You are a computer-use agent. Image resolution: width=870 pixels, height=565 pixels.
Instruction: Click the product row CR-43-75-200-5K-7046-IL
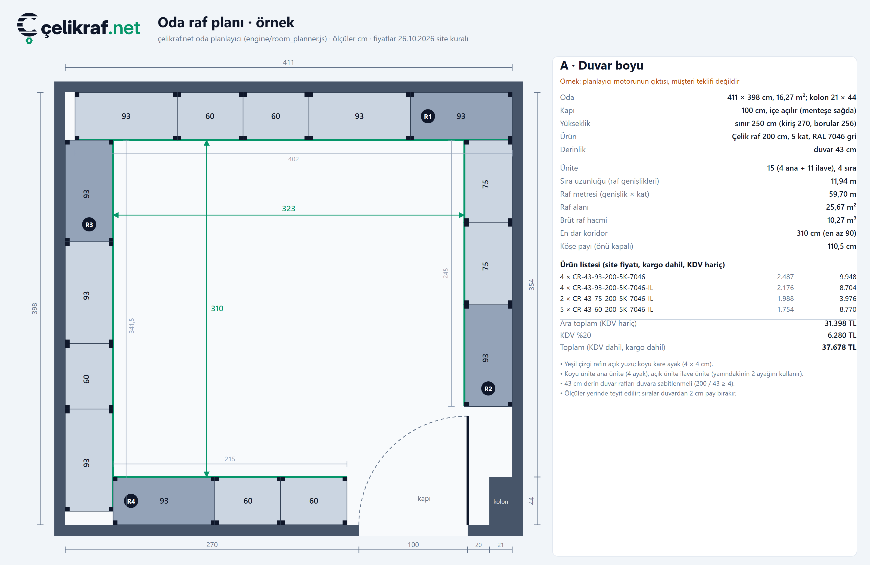click(708, 299)
